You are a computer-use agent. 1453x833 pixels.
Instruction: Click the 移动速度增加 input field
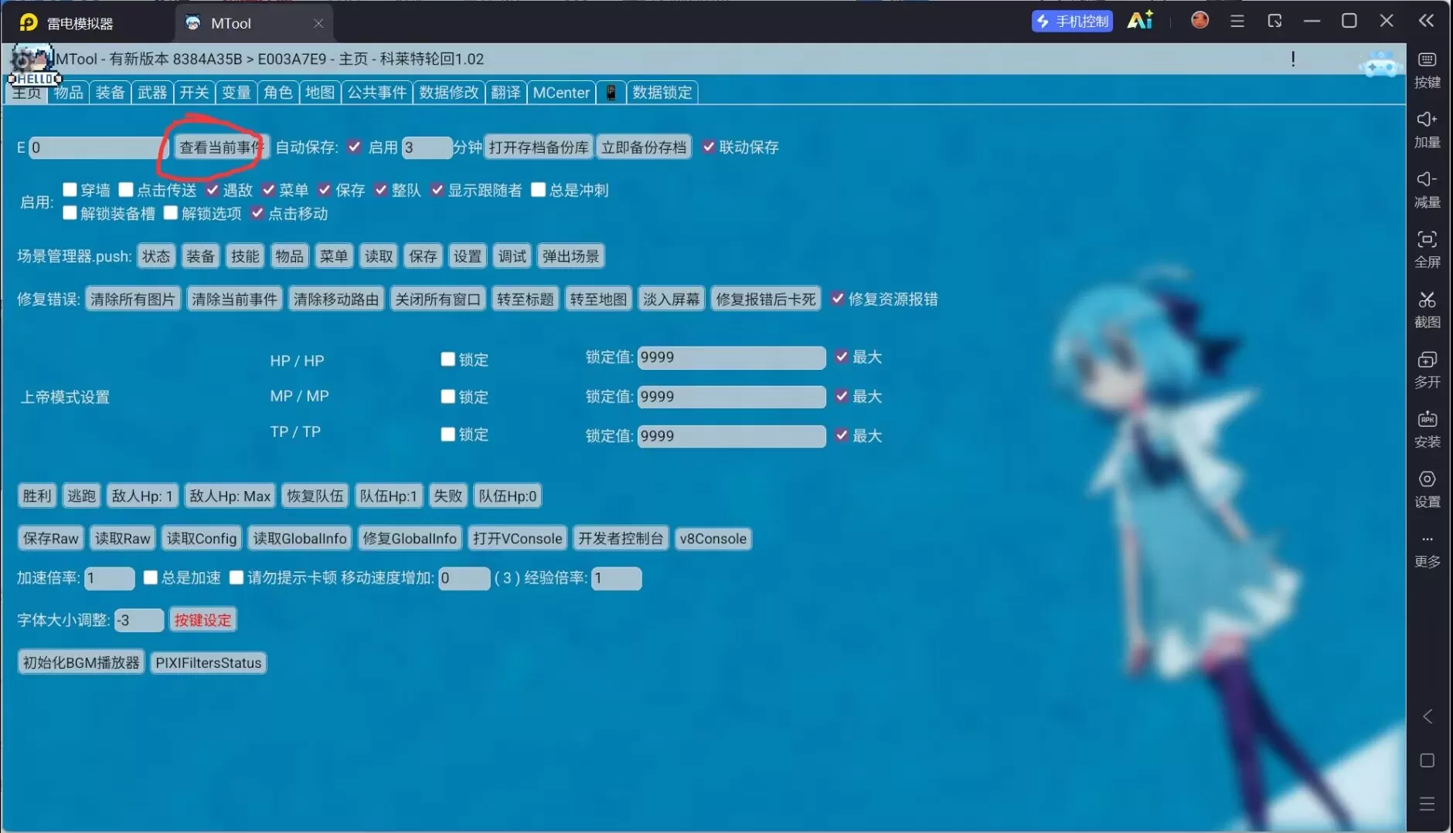pos(464,578)
